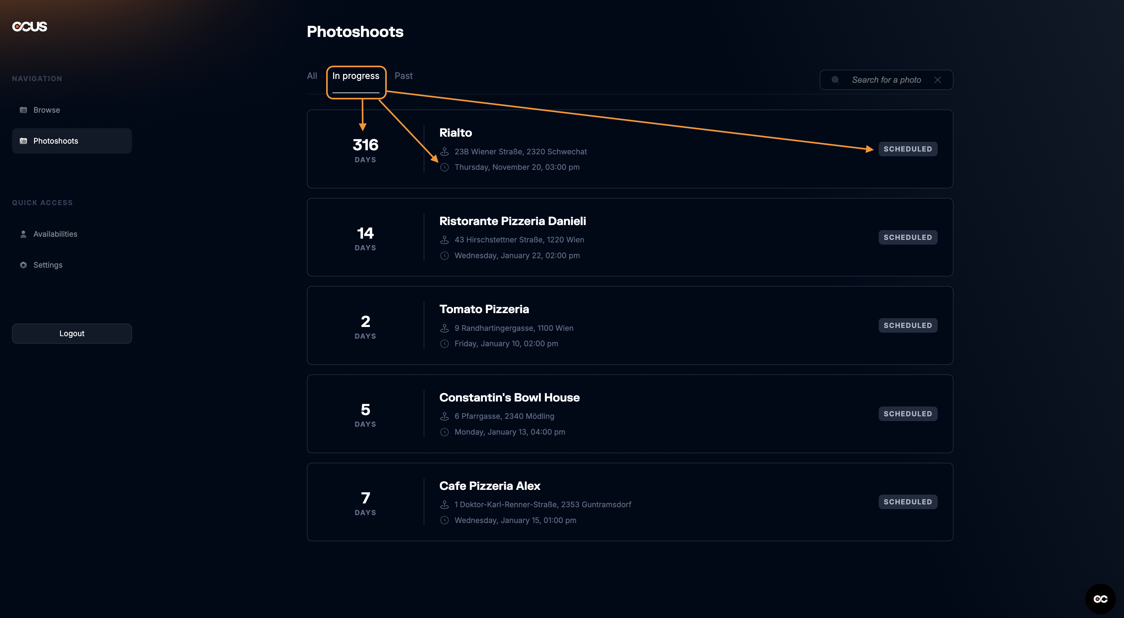Click the Availabilities person icon

click(x=24, y=234)
